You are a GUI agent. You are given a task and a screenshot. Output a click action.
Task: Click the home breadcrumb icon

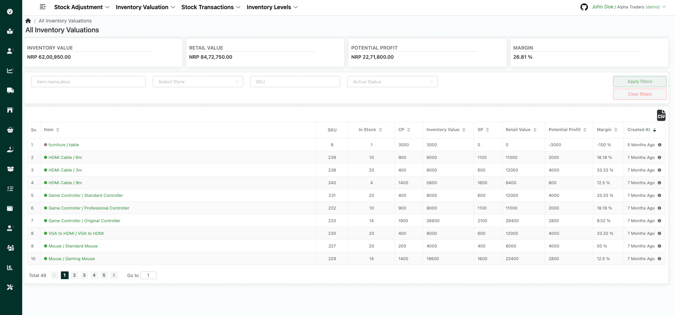click(28, 21)
